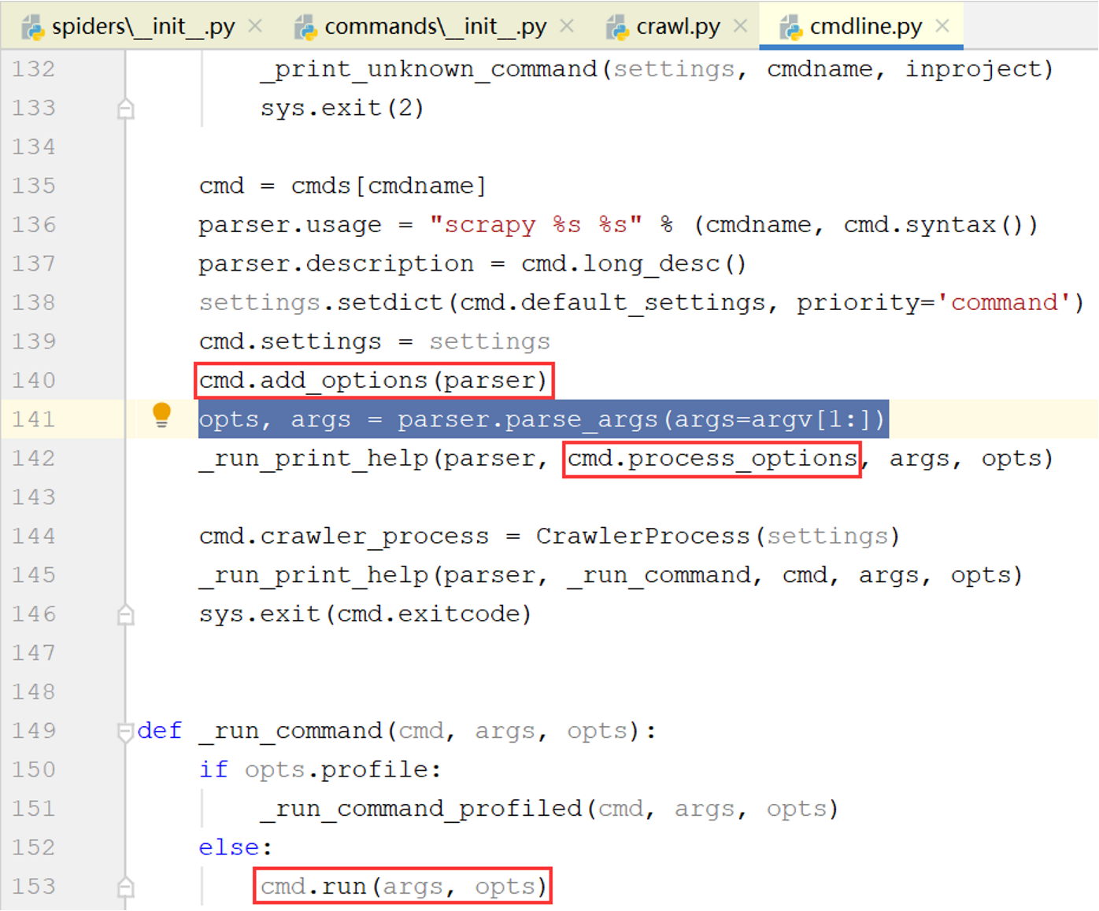This screenshot has width=1099, height=911.
Task: Open the crawl.py tab
Action: pyautogui.click(x=678, y=27)
